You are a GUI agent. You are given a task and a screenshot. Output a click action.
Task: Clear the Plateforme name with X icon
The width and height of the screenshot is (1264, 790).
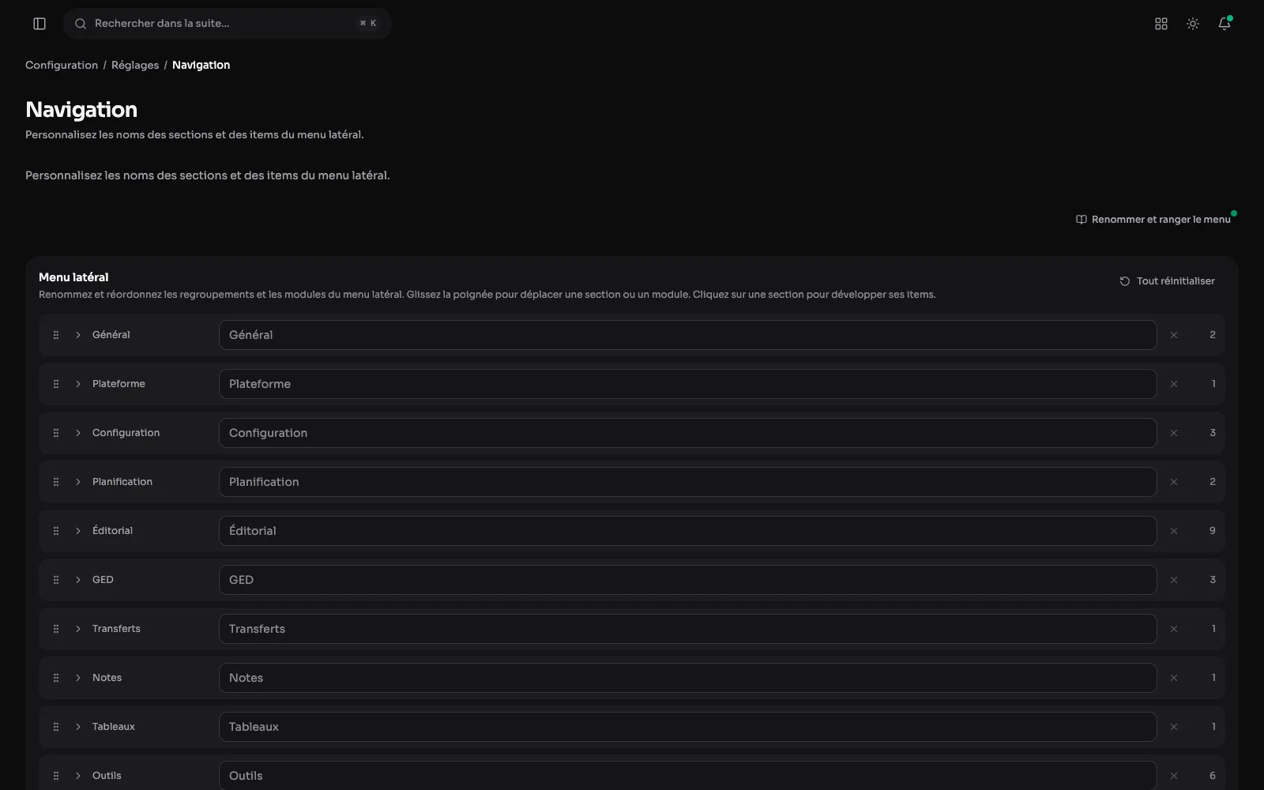tap(1174, 384)
